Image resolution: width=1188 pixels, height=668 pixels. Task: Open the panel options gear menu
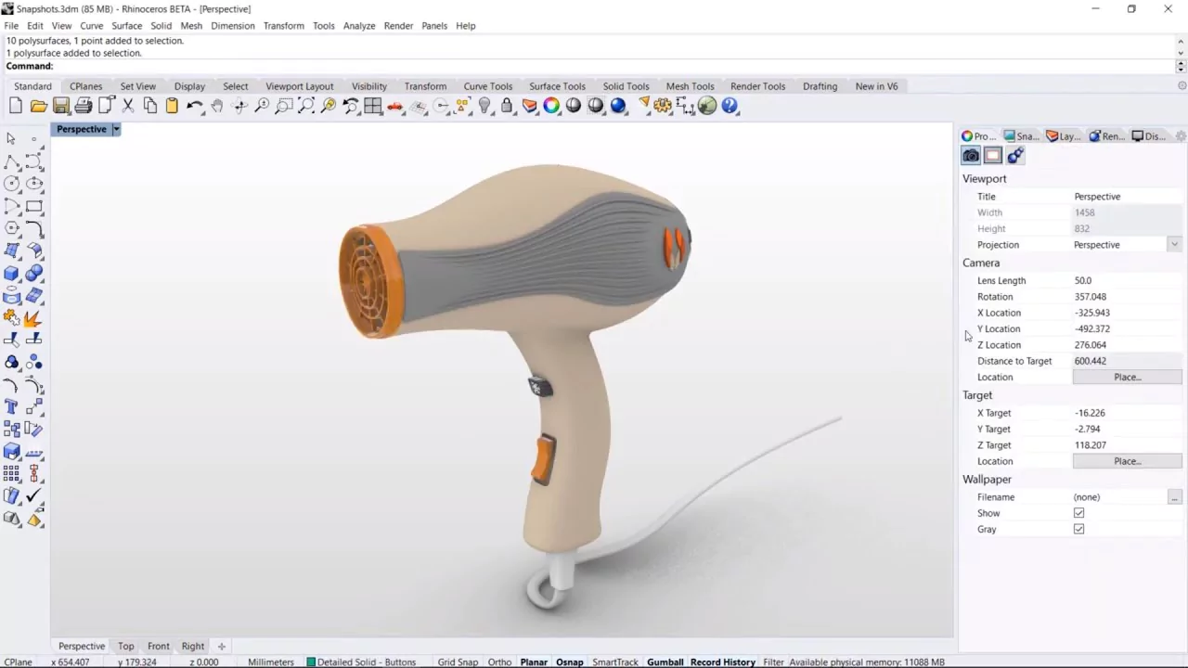(1181, 136)
